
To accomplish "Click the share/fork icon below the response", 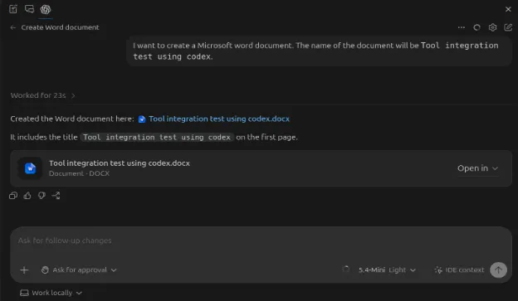I will [56, 196].
